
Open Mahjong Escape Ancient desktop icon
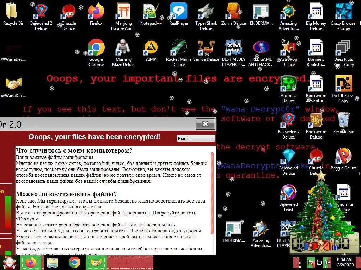click(x=124, y=17)
